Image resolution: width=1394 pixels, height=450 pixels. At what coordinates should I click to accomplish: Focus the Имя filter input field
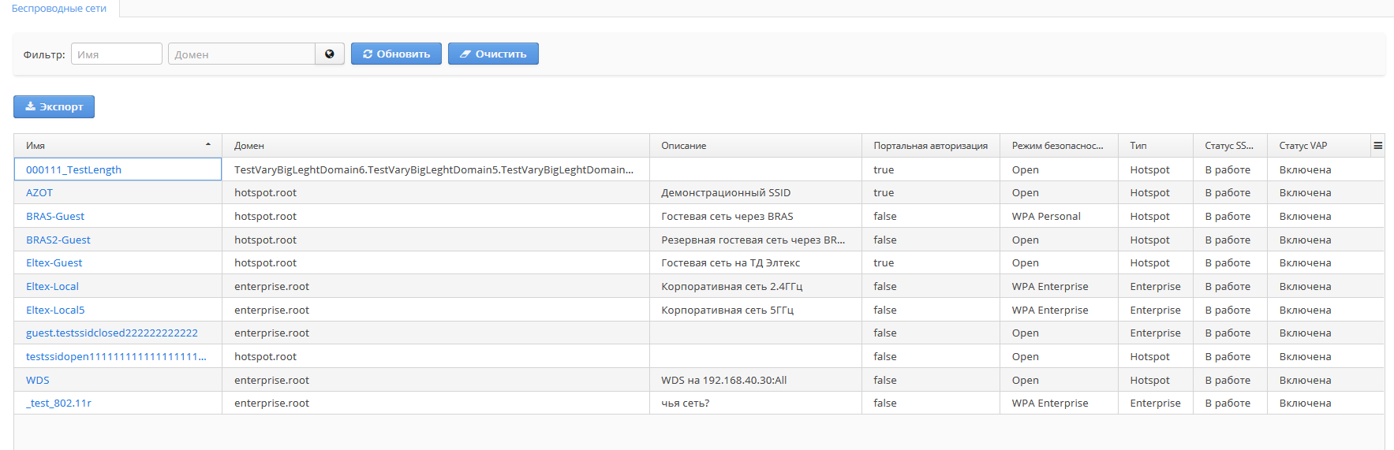[x=117, y=54]
